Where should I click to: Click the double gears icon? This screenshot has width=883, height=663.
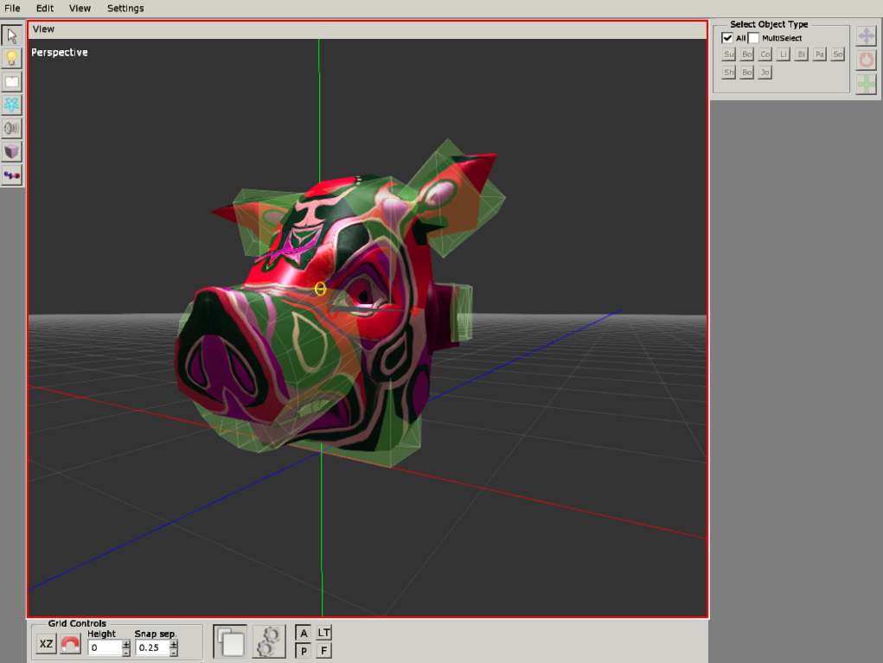coord(269,641)
